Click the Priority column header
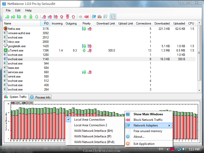Viewport: 204px width, 153px height. (86, 23)
